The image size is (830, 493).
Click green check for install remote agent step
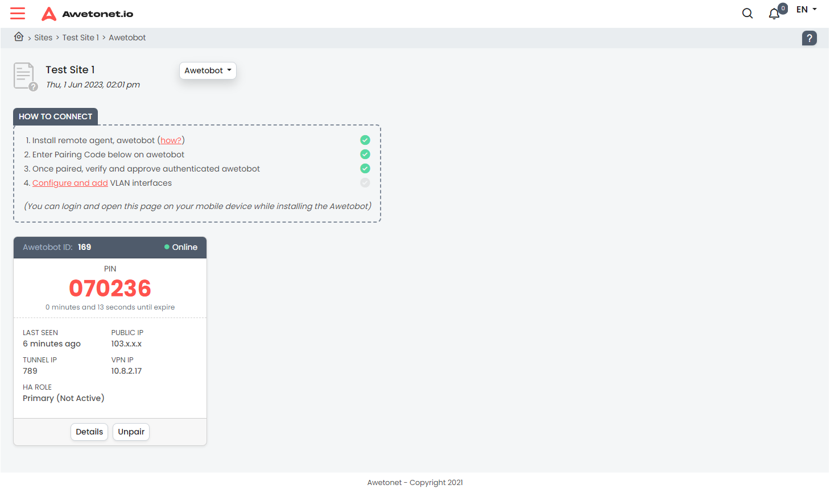(365, 140)
